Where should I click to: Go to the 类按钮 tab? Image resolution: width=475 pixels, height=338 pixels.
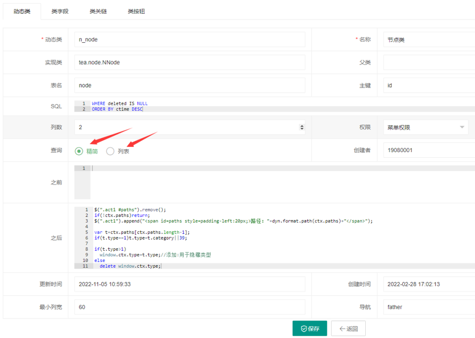(x=136, y=11)
